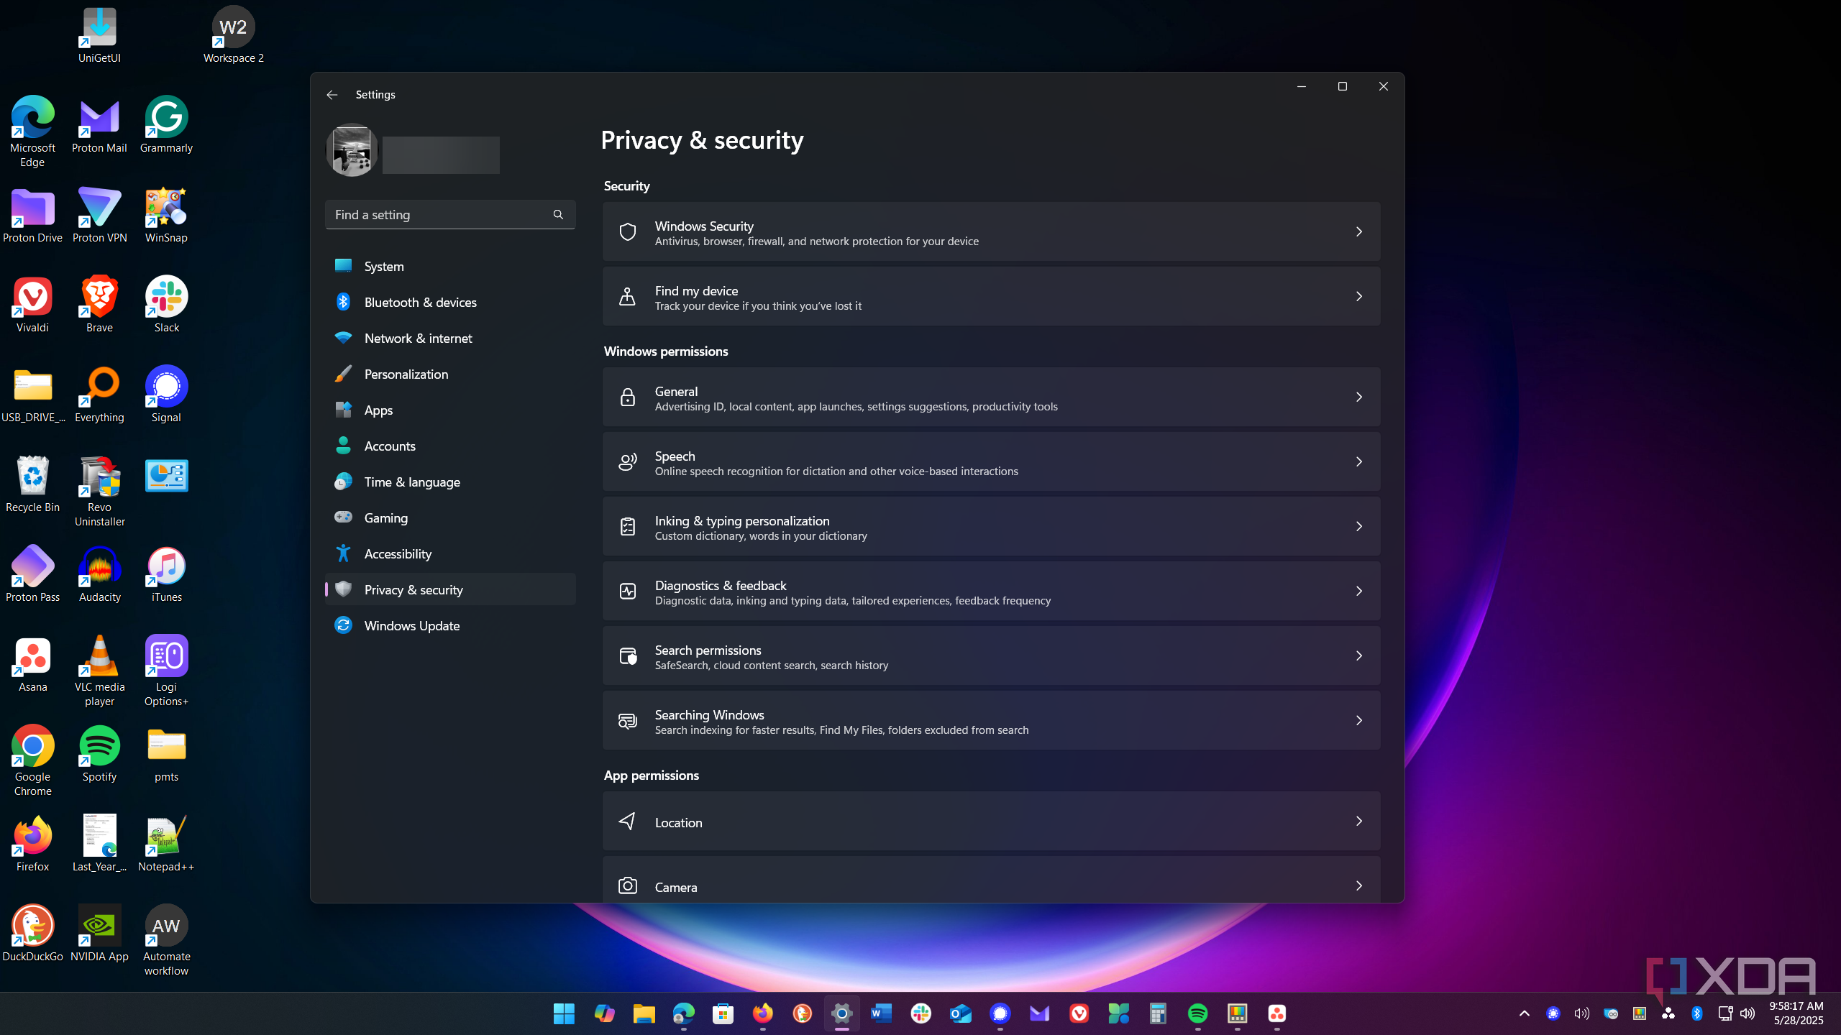The height and width of the screenshot is (1035, 1841).
Task: Expand the Windows Security chevron
Action: tap(1358, 231)
